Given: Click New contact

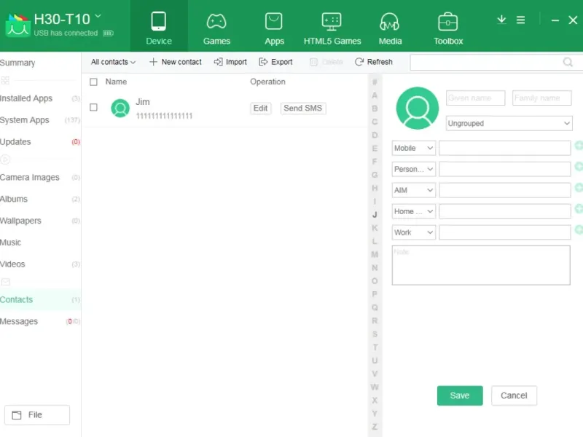Looking at the screenshot, I should (x=176, y=62).
